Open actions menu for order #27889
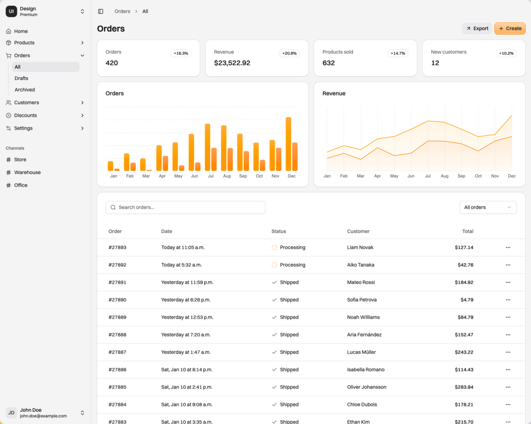 pos(508,317)
